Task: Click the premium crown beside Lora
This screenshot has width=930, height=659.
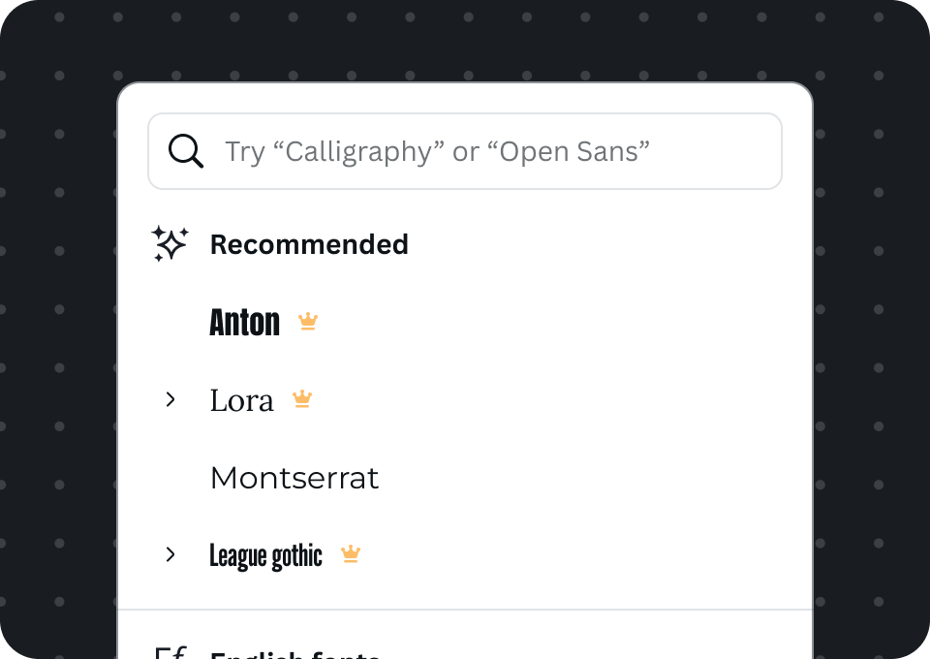Action: 302,398
